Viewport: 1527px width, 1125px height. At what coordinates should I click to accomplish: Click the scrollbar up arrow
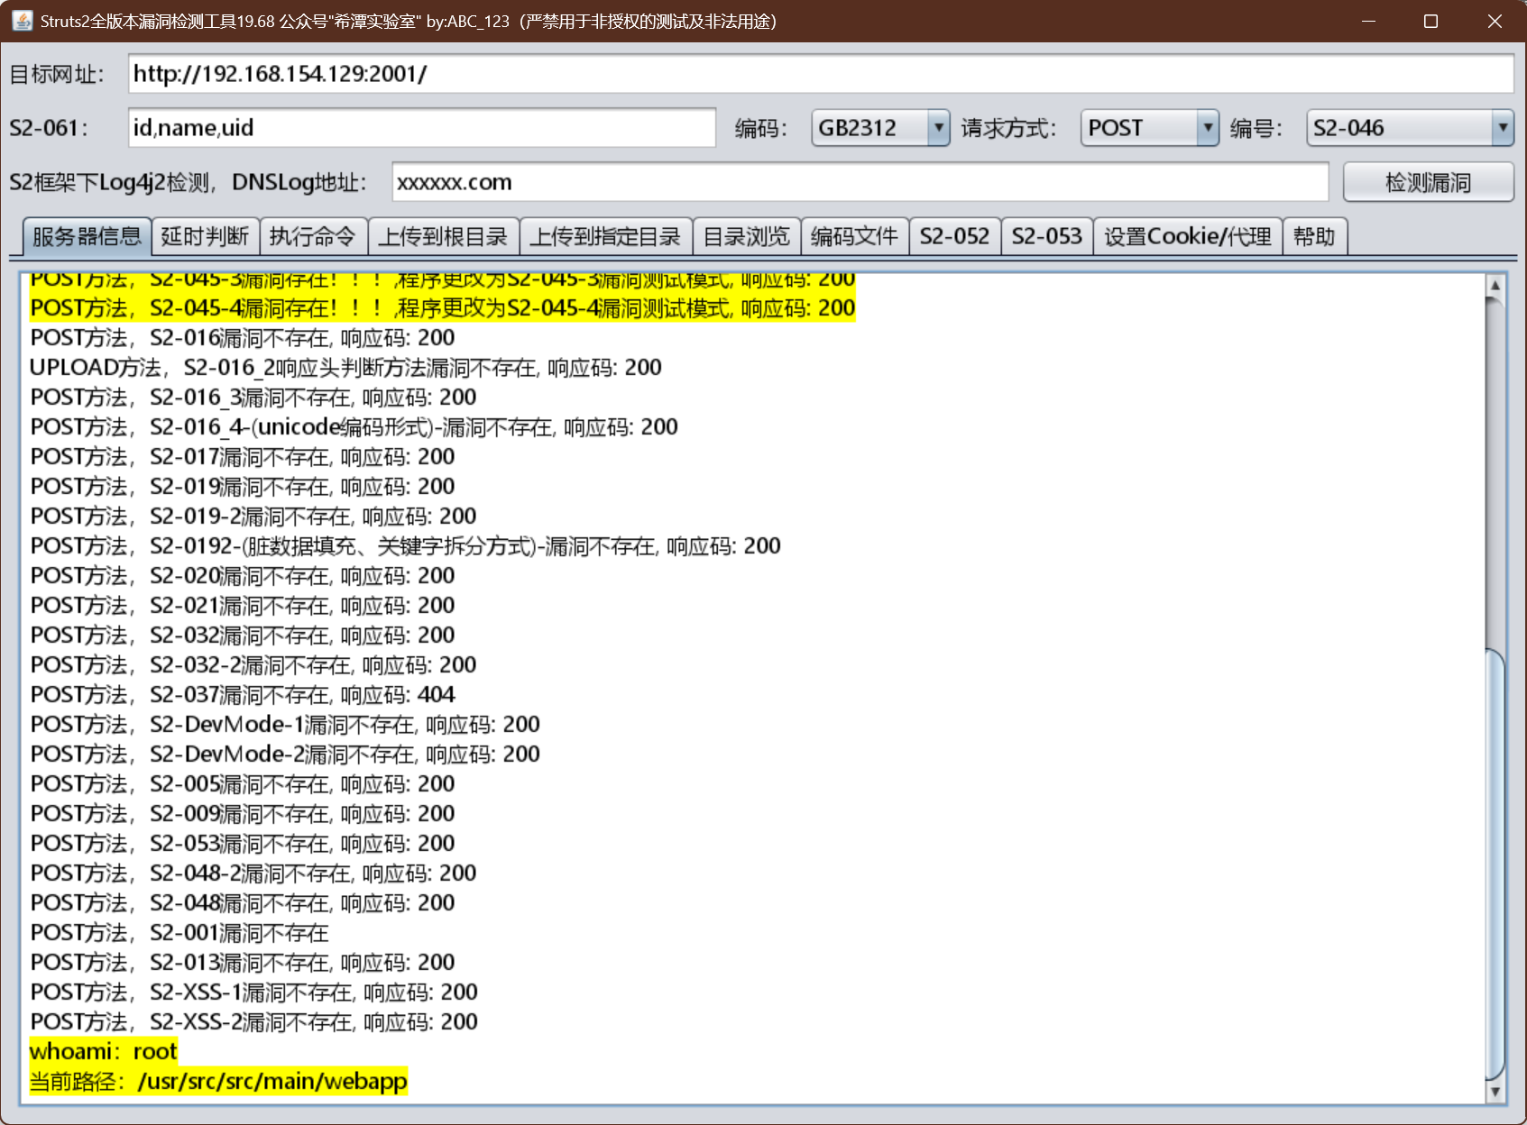pyautogui.click(x=1495, y=285)
